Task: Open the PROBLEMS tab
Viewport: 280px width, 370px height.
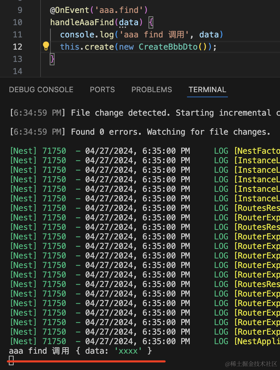Action: click(x=152, y=90)
